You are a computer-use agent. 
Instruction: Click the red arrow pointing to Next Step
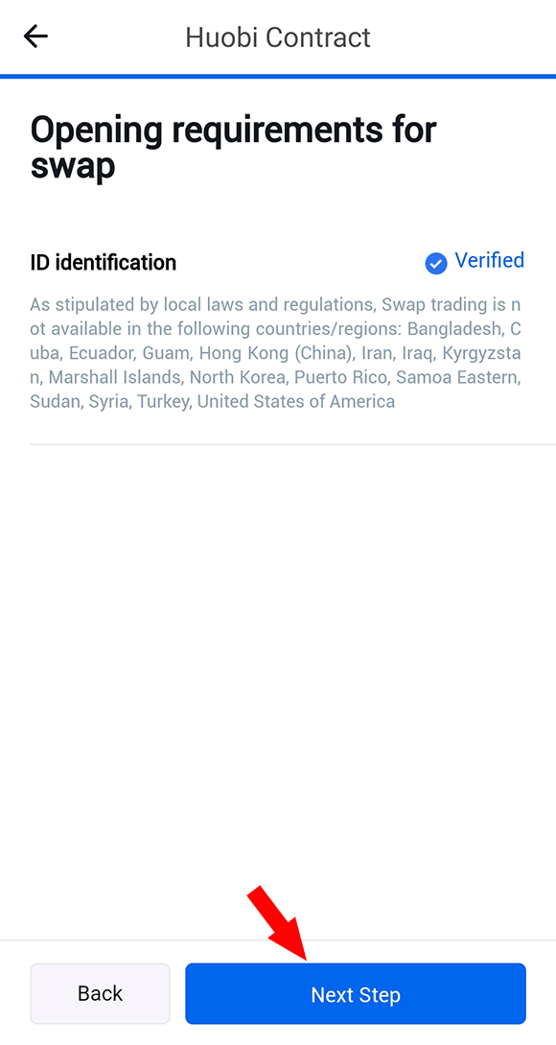(277, 923)
